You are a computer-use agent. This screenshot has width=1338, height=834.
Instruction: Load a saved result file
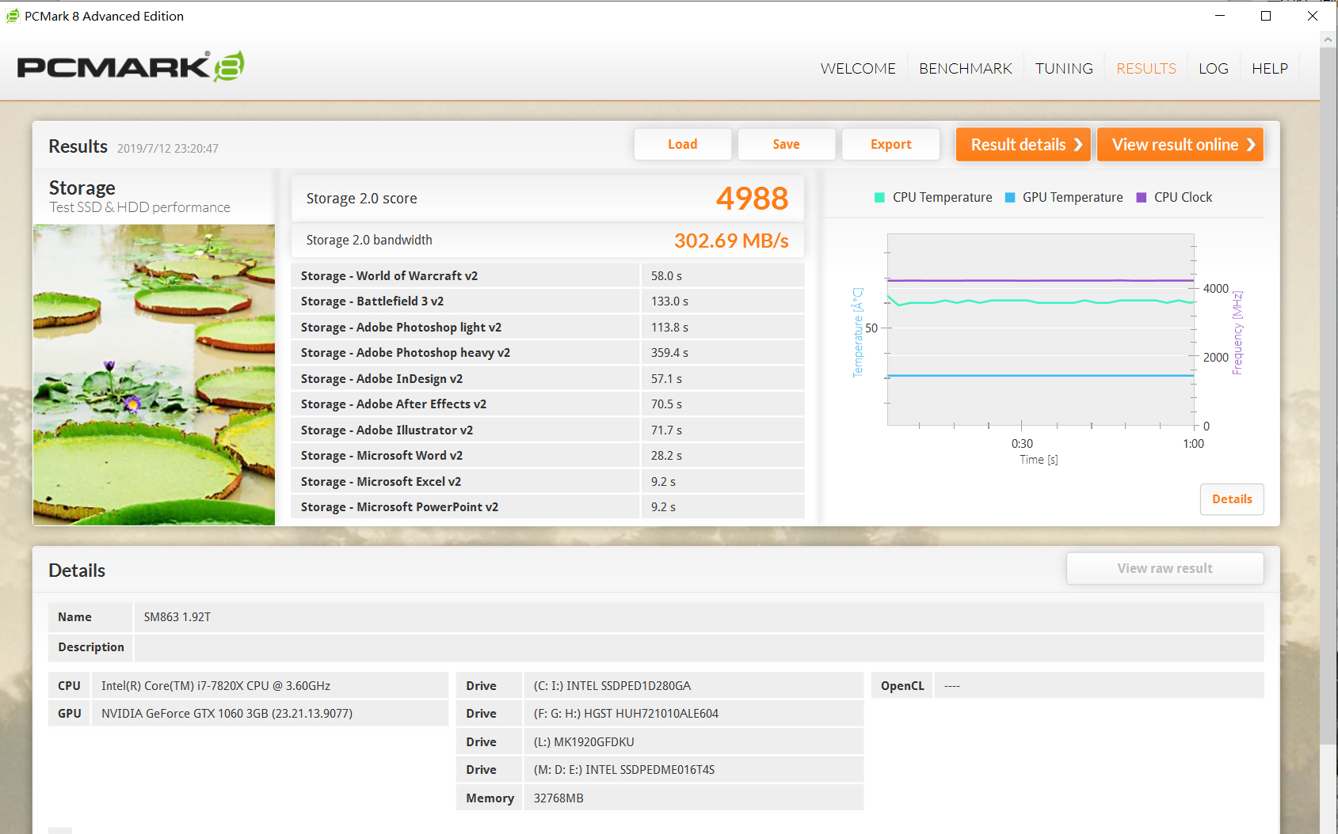click(683, 144)
